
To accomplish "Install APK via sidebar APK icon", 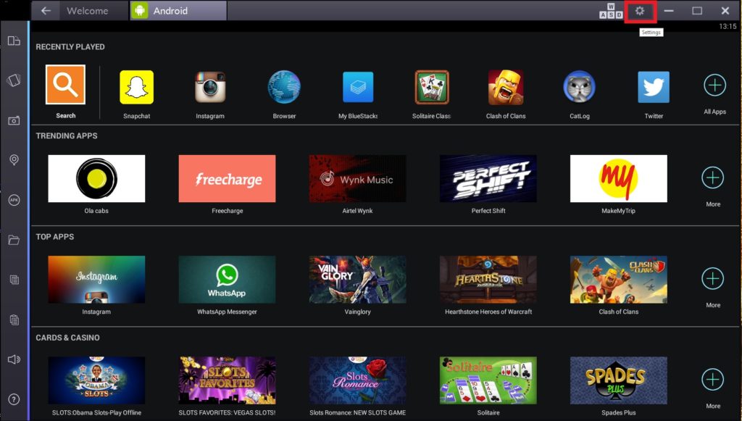I will (x=14, y=200).
